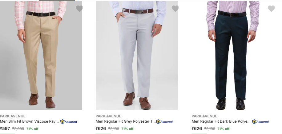Open Men Slim Fit Brown Viscose title
282x134 pixels.
[29, 121]
